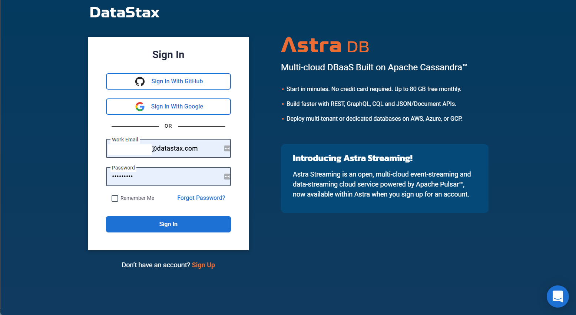Image resolution: width=576 pixels, height=315 pixels.
Task: Follow the Sign Up link
Action: (203, 265)
